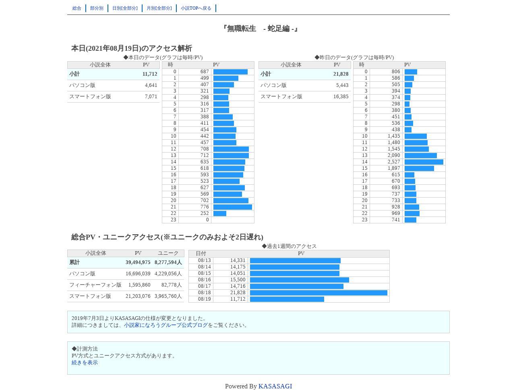Click the 日付 column header
Screen dimensions: 517x390
(201, 254)
